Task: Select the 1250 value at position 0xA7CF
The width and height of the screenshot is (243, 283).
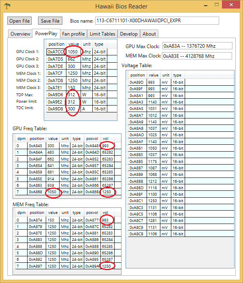Action: pos(73,73)
